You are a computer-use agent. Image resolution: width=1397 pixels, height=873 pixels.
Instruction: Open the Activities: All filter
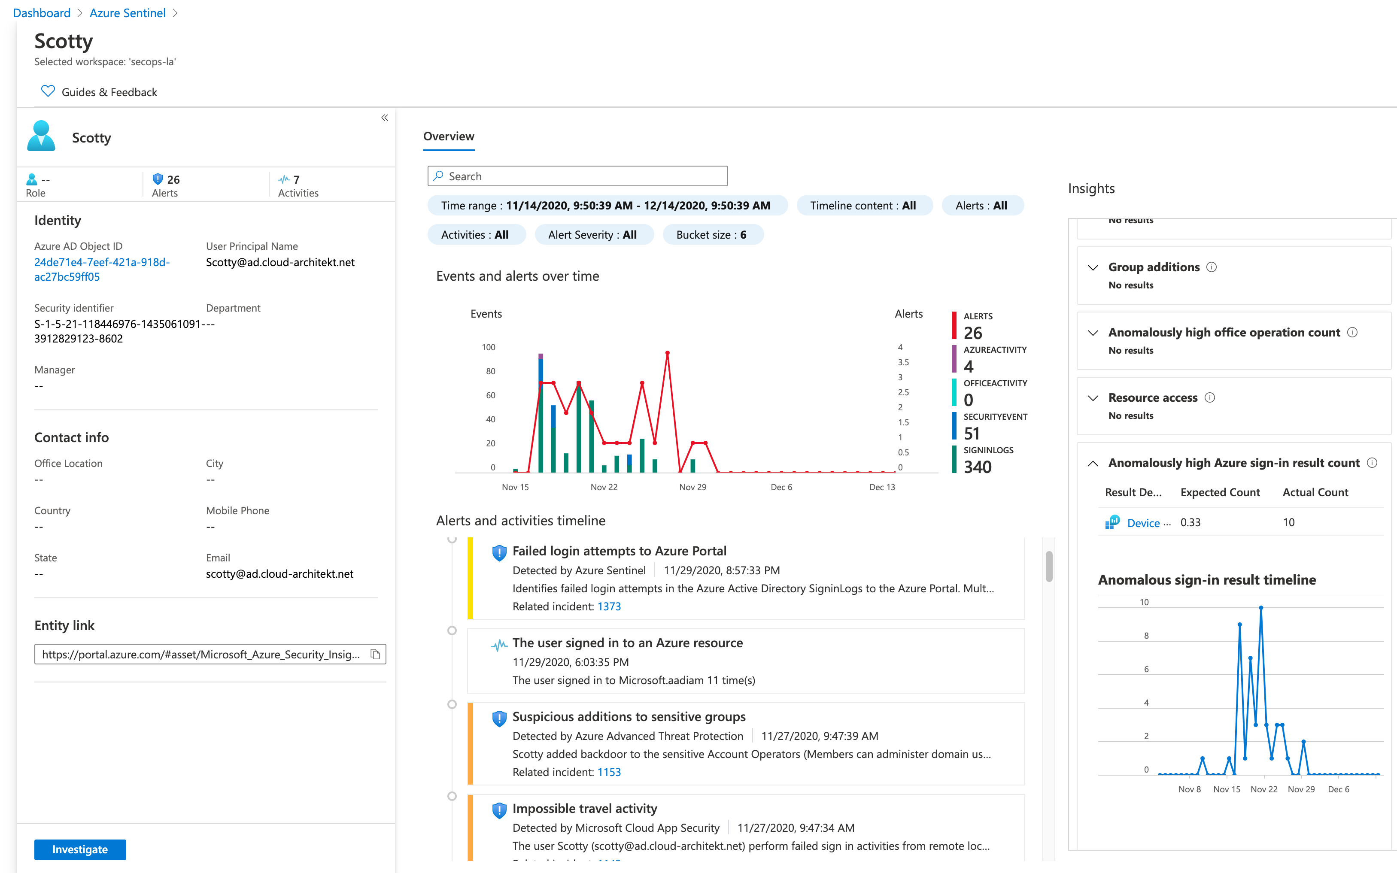pyautogui.click(x=476, y=235)
